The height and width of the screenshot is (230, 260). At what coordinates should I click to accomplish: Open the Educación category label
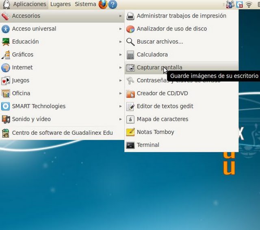pyautogui.click(x=25, y=42)
